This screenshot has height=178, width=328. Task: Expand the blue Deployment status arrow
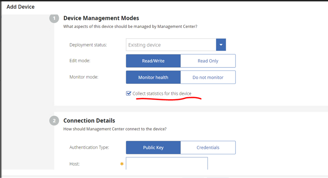point(221,45)
